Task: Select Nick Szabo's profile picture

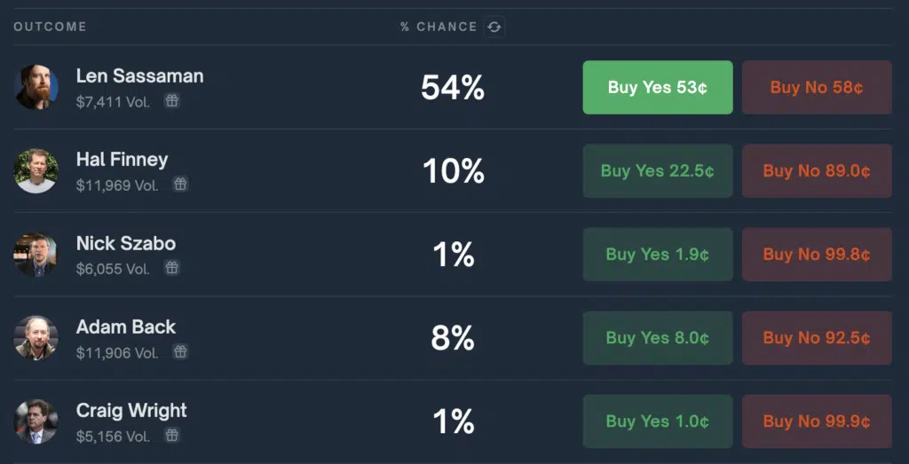Action: click(x=36, y=255)
